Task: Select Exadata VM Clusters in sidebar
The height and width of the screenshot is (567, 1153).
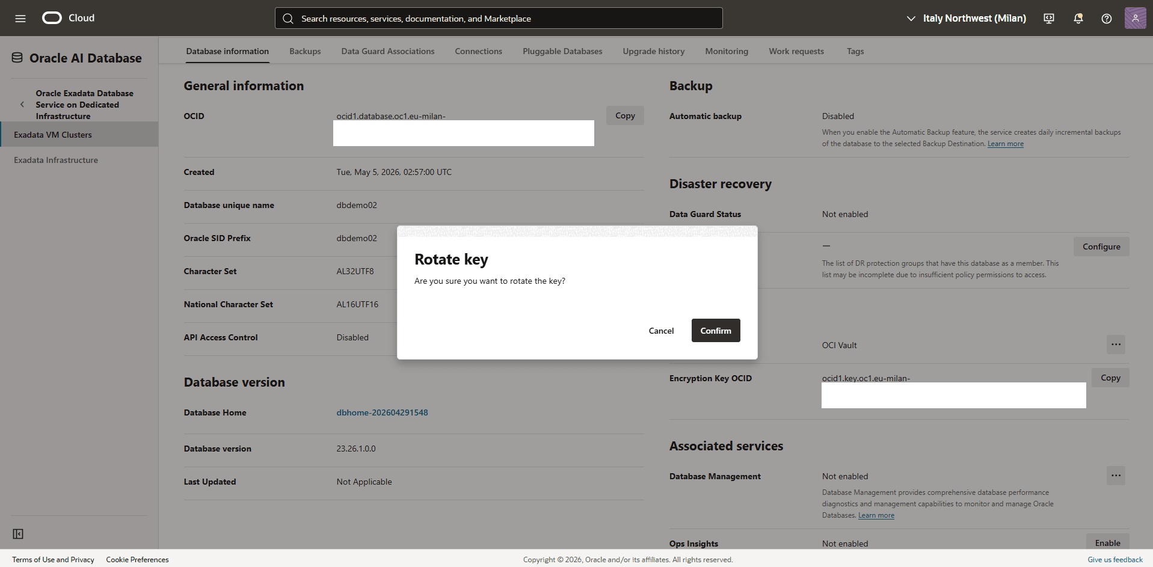Action: click(x=79, y=135)
